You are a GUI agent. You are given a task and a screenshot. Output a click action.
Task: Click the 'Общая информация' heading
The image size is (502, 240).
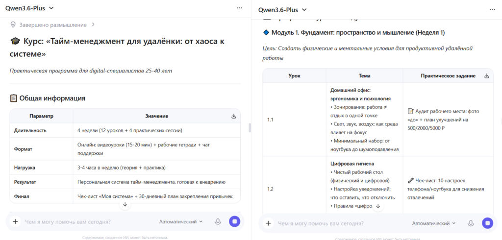click(x=52, y=98)
